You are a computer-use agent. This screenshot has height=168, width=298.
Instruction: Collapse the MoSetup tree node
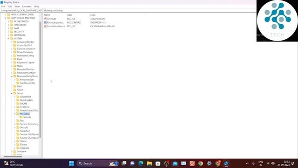click(x=15, y=114)
